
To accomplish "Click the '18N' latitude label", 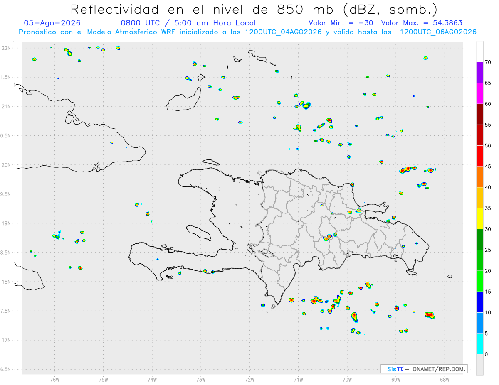I will tap(7, 282).
